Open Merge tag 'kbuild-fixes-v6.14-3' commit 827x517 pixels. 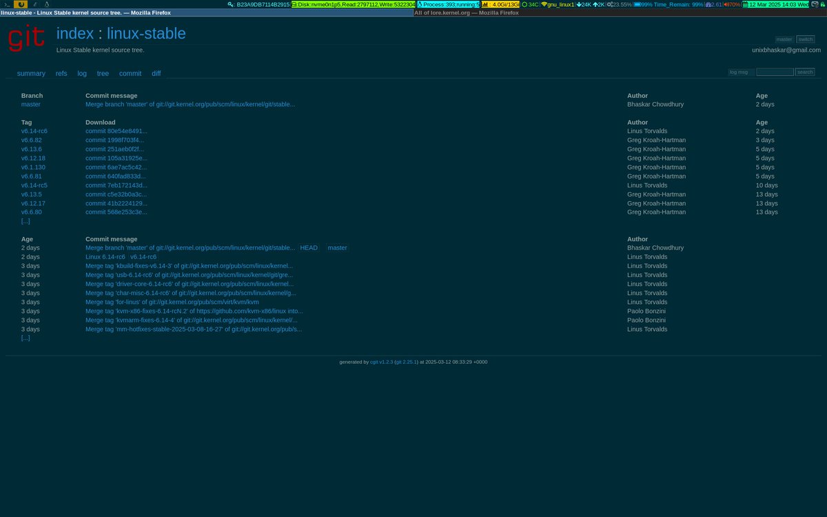(189, 265)
